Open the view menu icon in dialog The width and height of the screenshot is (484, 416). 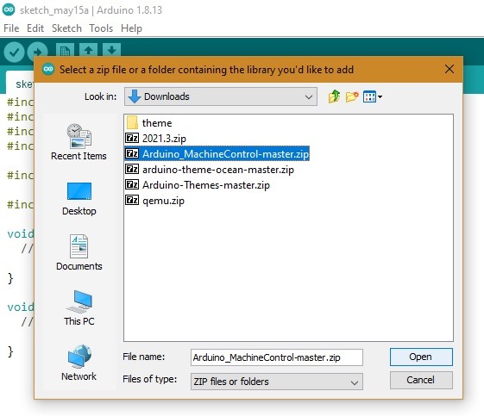point(373,96)
